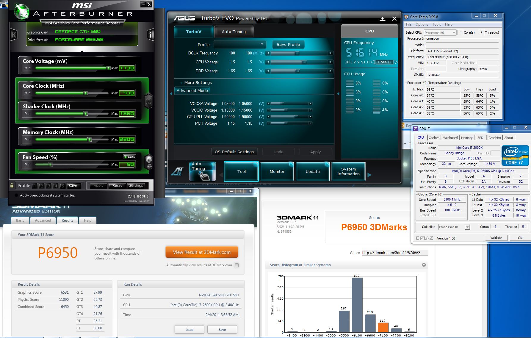531x338 pixels.
Task: Open the Tool section in TurboV EVO
Action: (241, 171)
